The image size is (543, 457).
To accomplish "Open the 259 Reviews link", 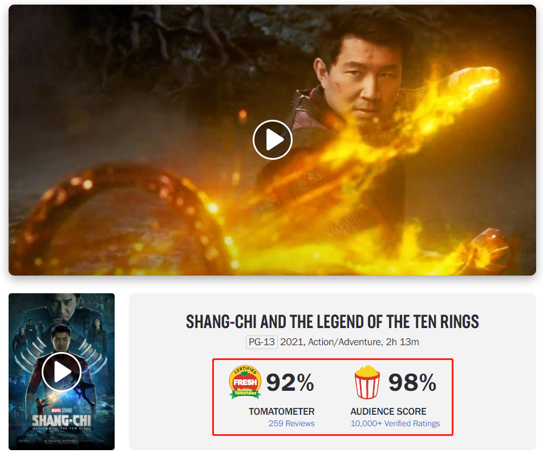I will coord(291,423).
